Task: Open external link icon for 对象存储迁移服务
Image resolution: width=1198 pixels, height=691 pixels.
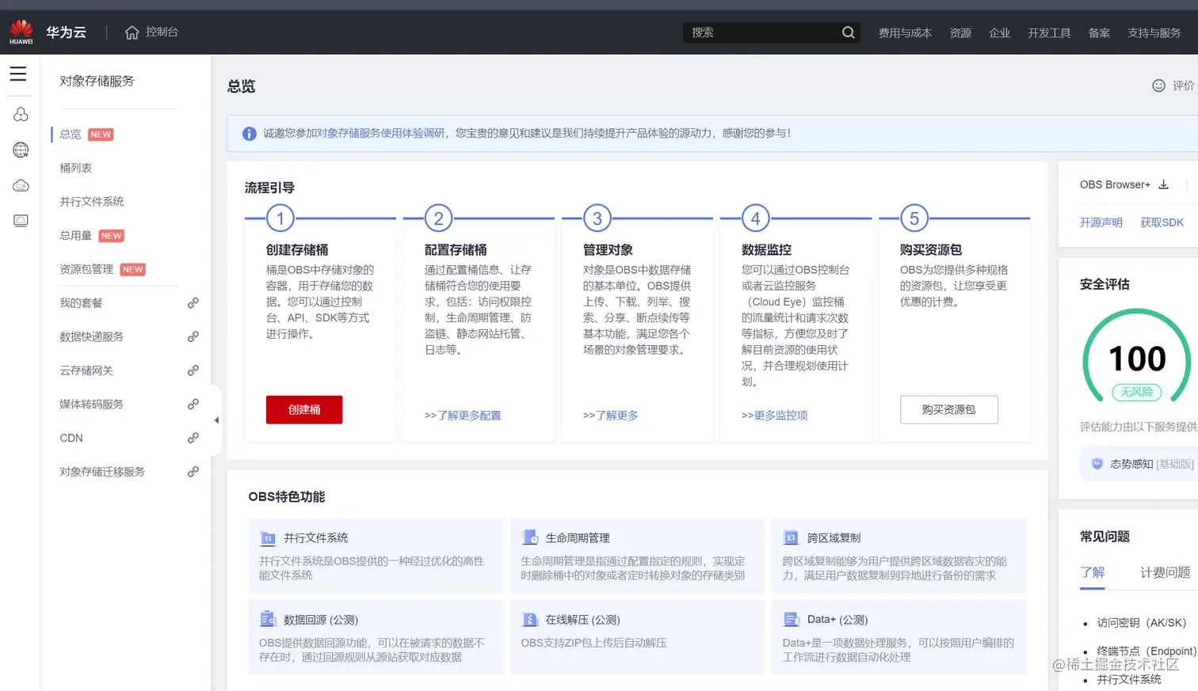Action: (193, 472)
